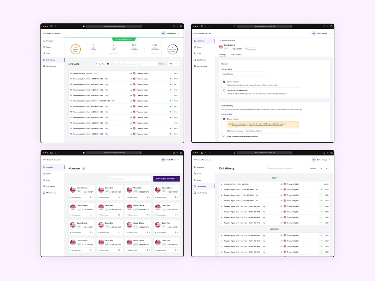375x281 pixels.
Task: Switch to the Settings tab for David Okorie
Action: (222, 55)
